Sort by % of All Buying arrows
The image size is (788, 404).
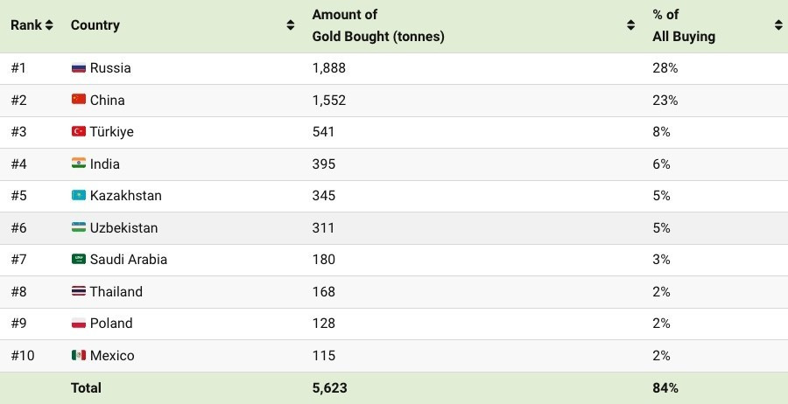777,25
